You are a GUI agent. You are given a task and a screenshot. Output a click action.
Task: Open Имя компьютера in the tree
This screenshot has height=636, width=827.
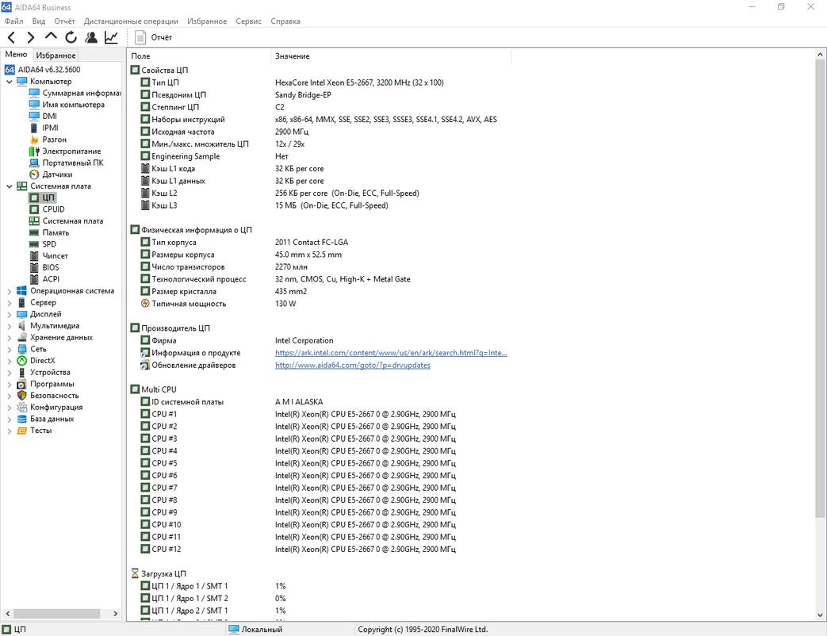[73, 105]
